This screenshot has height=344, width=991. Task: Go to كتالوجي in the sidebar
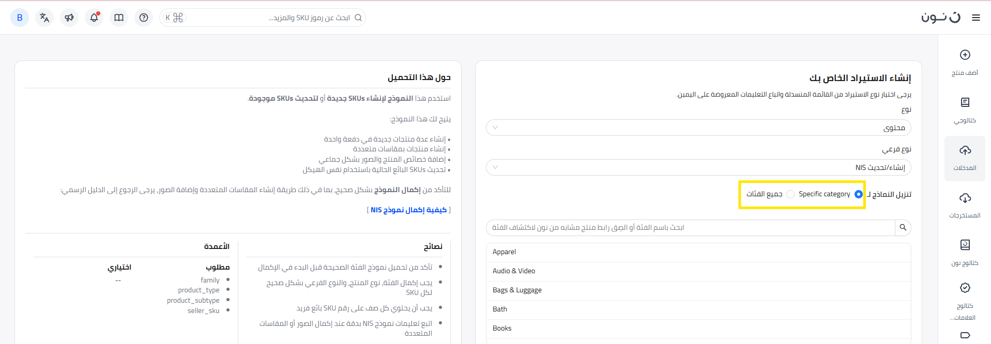pyautogui.click(x=965, y=110)
